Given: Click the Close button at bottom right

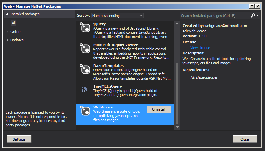Looking at the screenshot, I should (244, 139).
